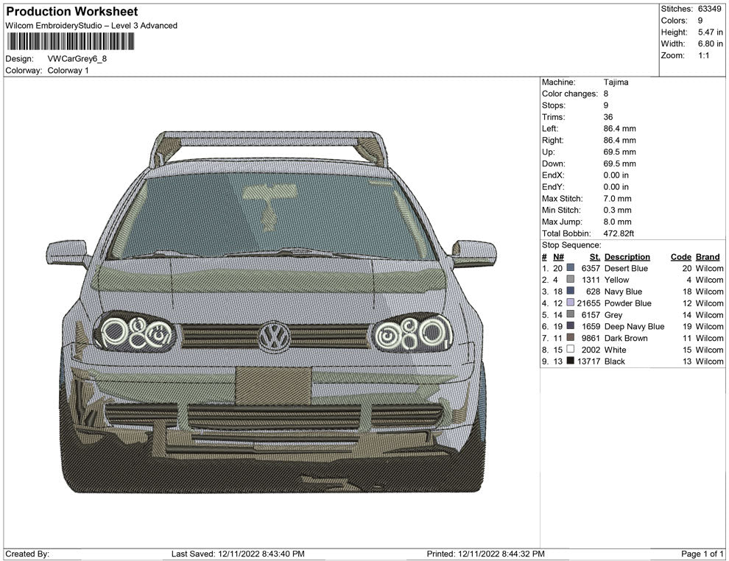Viewport: 729px width, 561px height.
Task: Click the Powder Blue color swatch
Action: [571, 303]
